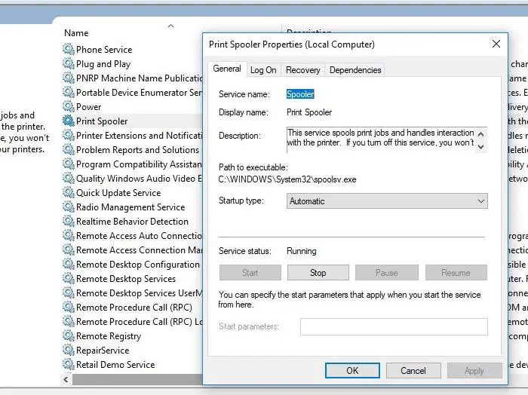The height and width of the screenshot is (395, 528).
Task: Click the Print Spooler gear icon
Action: [x=69, y=121]
